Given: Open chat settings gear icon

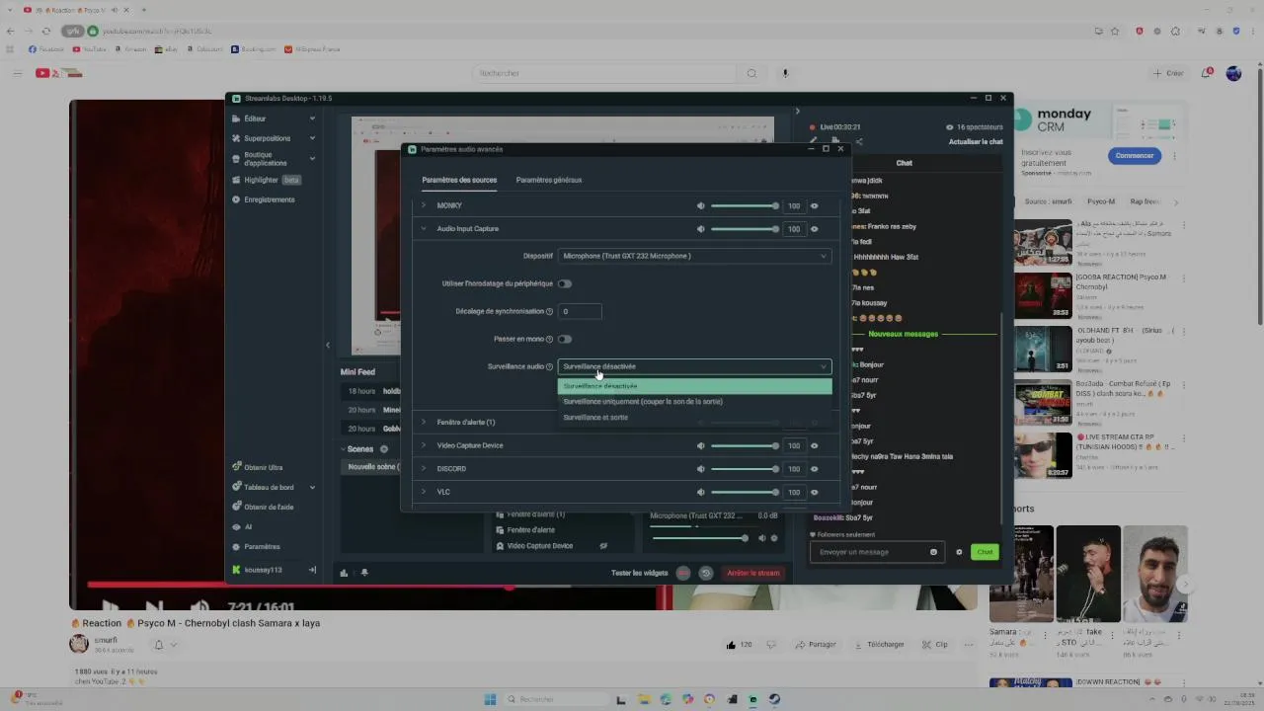Looking at the screenshot, I should 959,552.
